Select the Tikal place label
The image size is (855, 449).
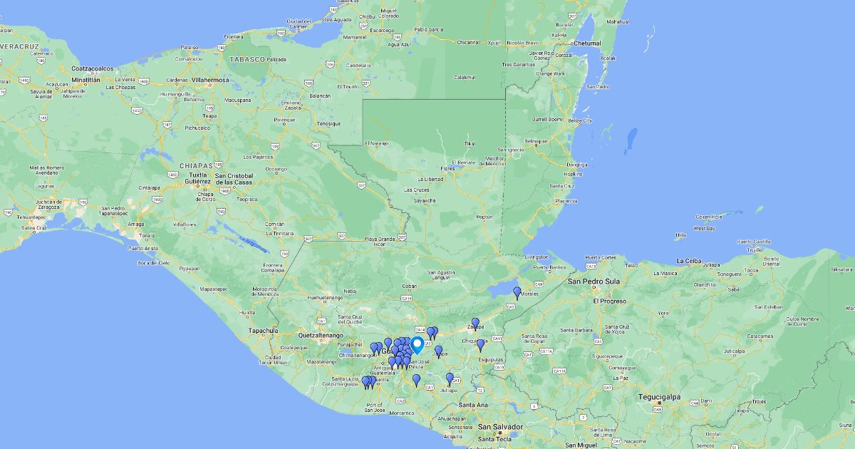(468, 144)
